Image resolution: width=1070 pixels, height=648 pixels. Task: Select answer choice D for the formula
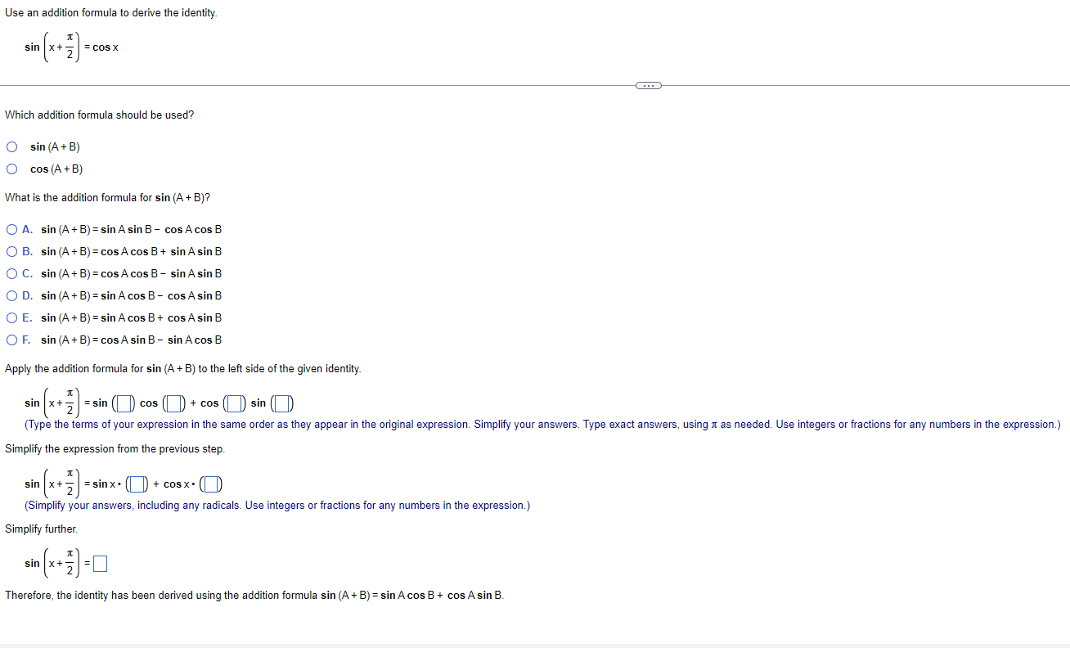coord(11,295)
